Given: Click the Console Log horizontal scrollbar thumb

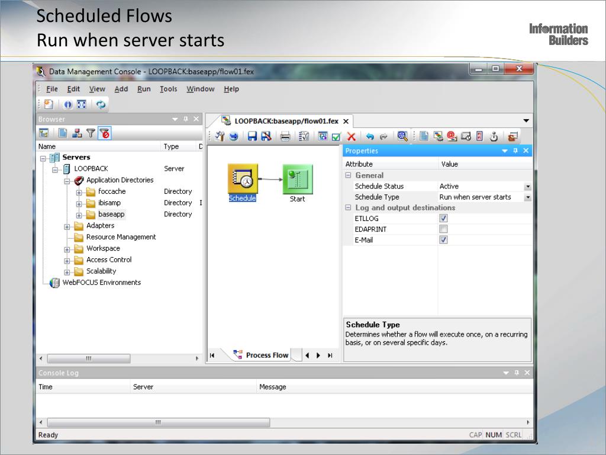Looking at the screenshot, I should [x=159, y=422].
